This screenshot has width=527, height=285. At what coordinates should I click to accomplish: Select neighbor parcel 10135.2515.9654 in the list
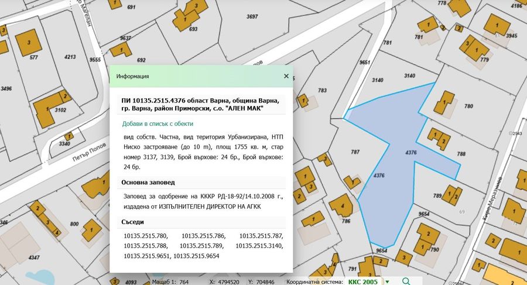[x=196, y=256]
